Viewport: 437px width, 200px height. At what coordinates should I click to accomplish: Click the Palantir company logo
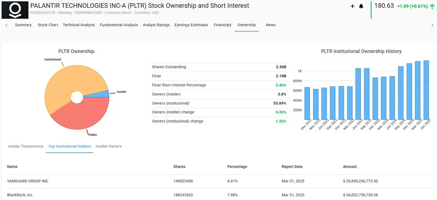[x=15, y=10]
